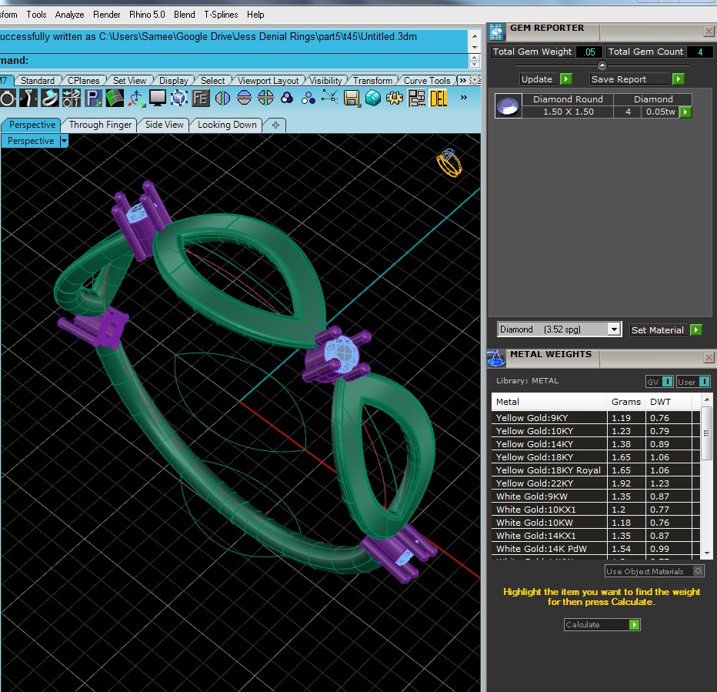Select the globe bounding box icon

tap(178, 98)
